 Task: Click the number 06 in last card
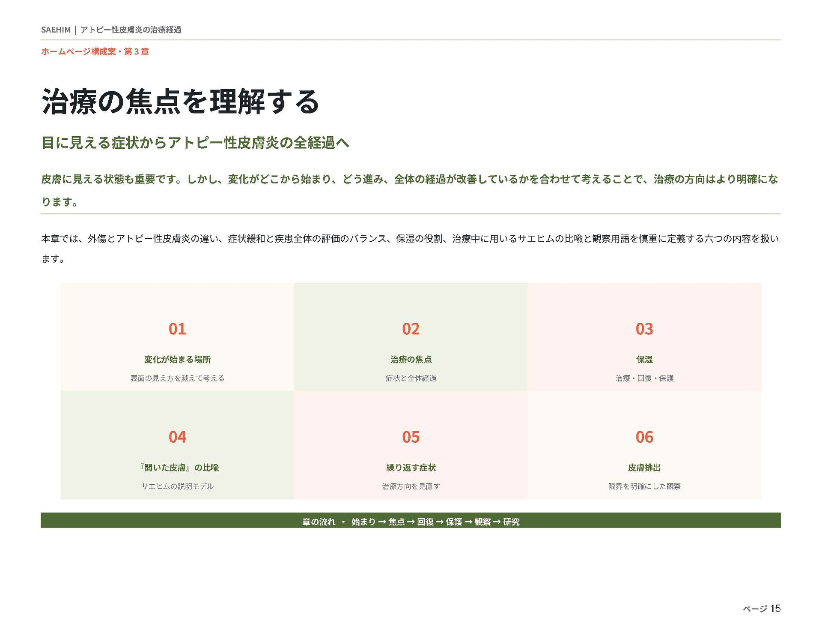644,437
